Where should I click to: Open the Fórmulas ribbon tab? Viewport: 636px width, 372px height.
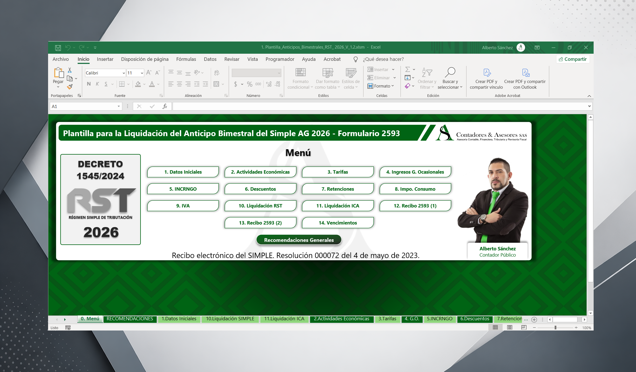coord(186,59)
